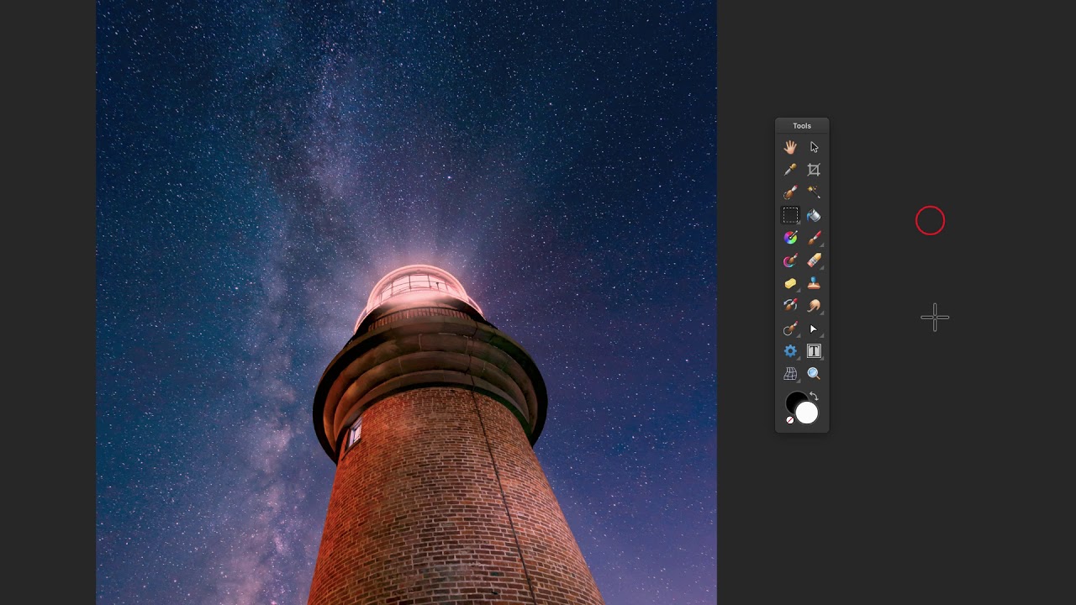Click the glowing lighthouse lantern in the image
The image size is (1076, 605).
coord(418,290)
